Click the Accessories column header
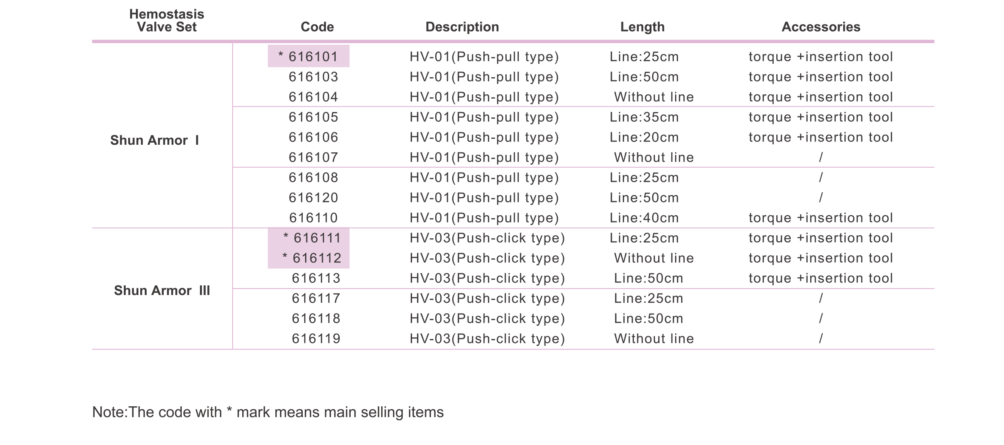 [821, 27]
